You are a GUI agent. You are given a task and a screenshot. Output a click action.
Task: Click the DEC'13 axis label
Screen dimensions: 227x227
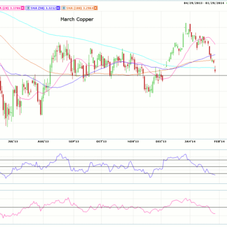[161, 141]
